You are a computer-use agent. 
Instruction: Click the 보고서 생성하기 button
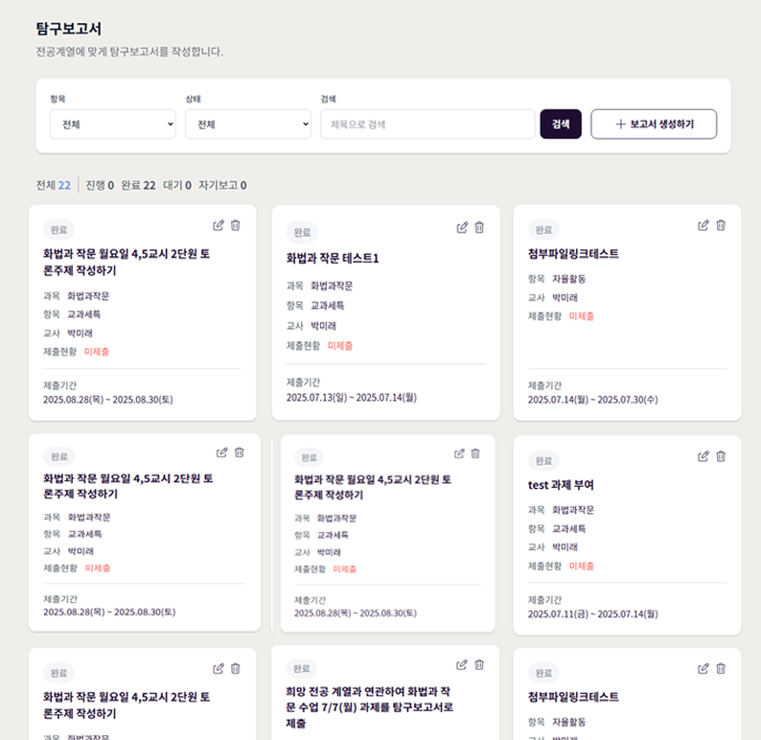click(654, 124)
